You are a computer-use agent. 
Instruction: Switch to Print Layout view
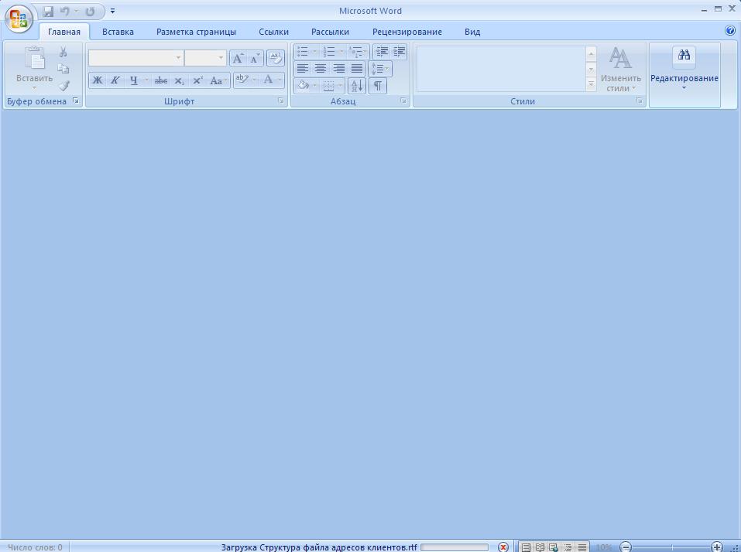(526, 547)
